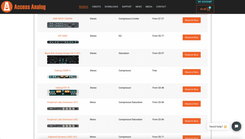Click the AMS NEVE 33609N hardware image
This screenshot has width=245, height=139.
point(63,25)
